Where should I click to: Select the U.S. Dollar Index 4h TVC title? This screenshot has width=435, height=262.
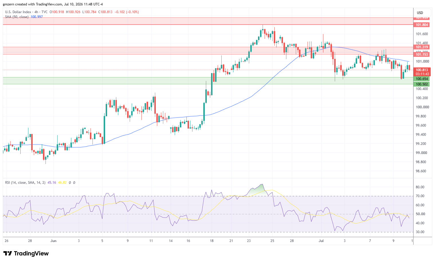click(x=26, y=12)
